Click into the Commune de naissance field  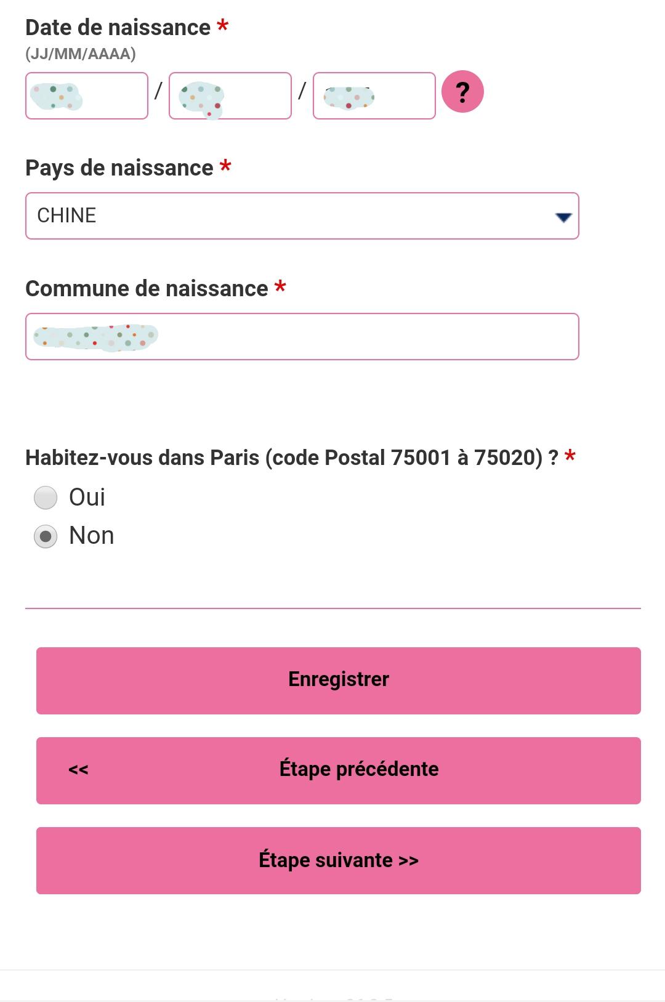[302, 336]
